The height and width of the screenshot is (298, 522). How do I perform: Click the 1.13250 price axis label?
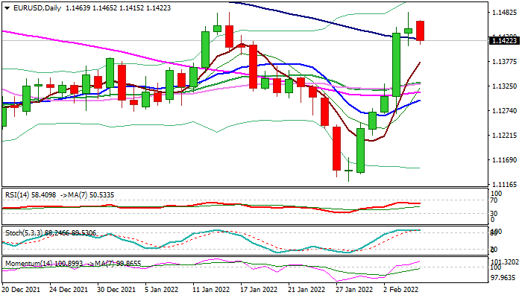(505, 86)
